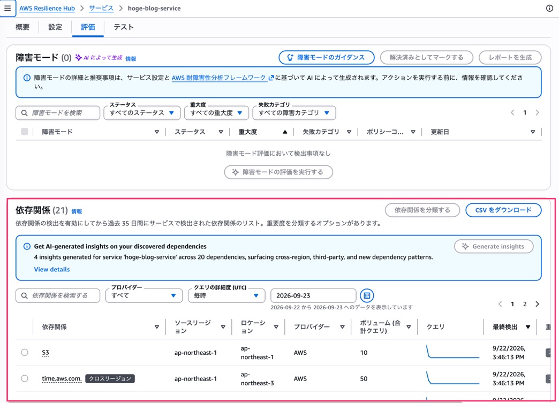The image size is (559, 403).
Task: Switch to the 設定 tab
Action: pos(55,27)
